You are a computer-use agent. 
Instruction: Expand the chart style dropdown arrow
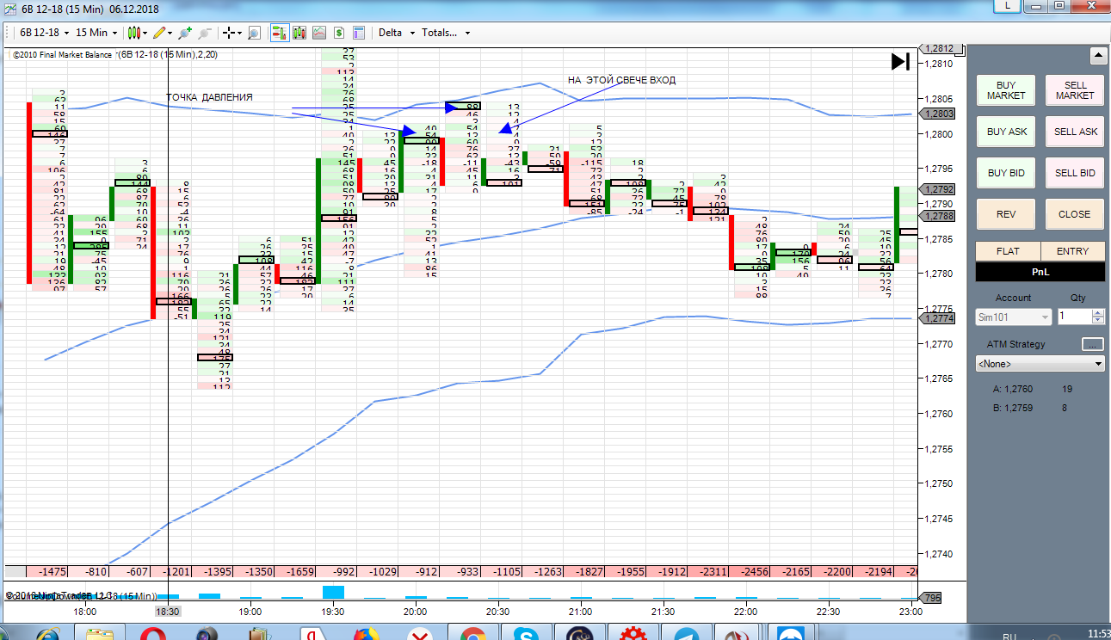click(144, 33)
